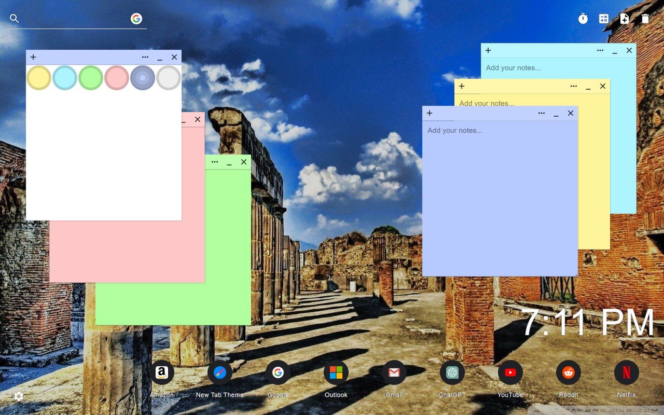Open the three-dots menu on cyan note
Viewport: 664px width, 415px height.
[600, 50]
